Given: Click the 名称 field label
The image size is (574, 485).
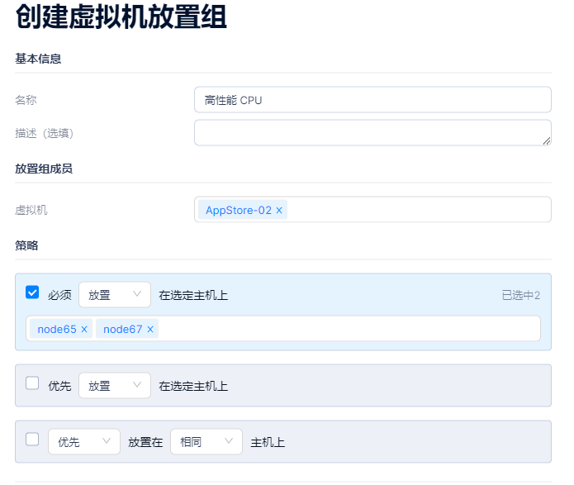Looking at the screenshot, I should pyautogui.click(x=26, y=100).
